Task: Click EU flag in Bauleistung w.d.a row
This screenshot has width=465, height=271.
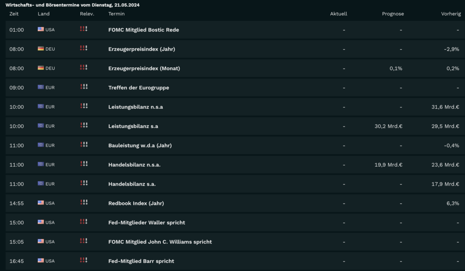Action: coord(41,145)
